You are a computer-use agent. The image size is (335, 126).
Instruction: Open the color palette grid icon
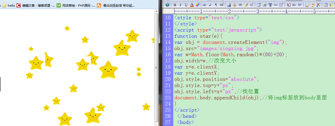(197, 5)
